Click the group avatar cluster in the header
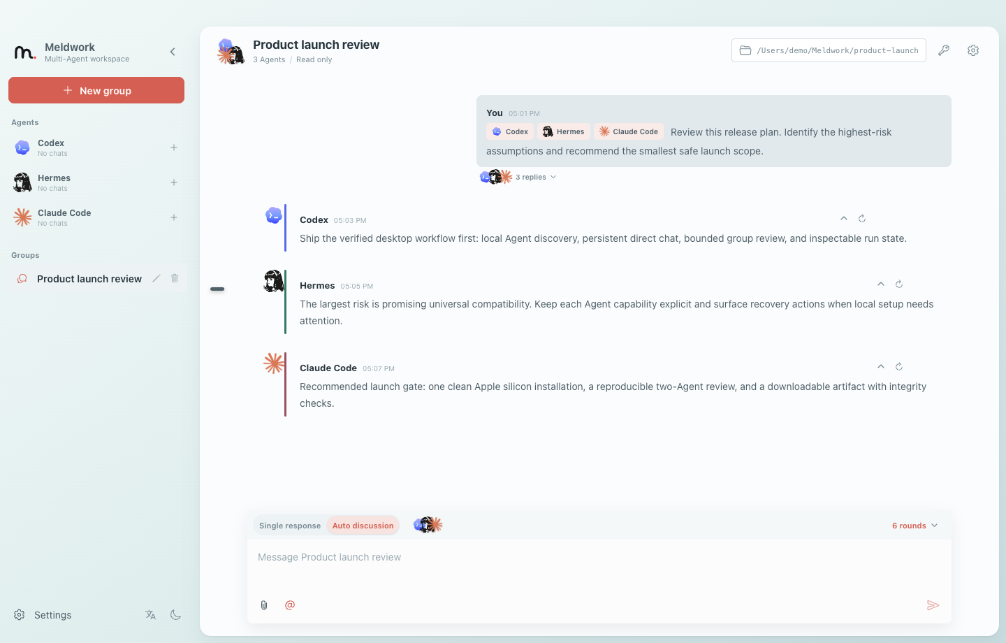Image resolution: width=1006 pixels, height=643 pixels. point(231,52)
